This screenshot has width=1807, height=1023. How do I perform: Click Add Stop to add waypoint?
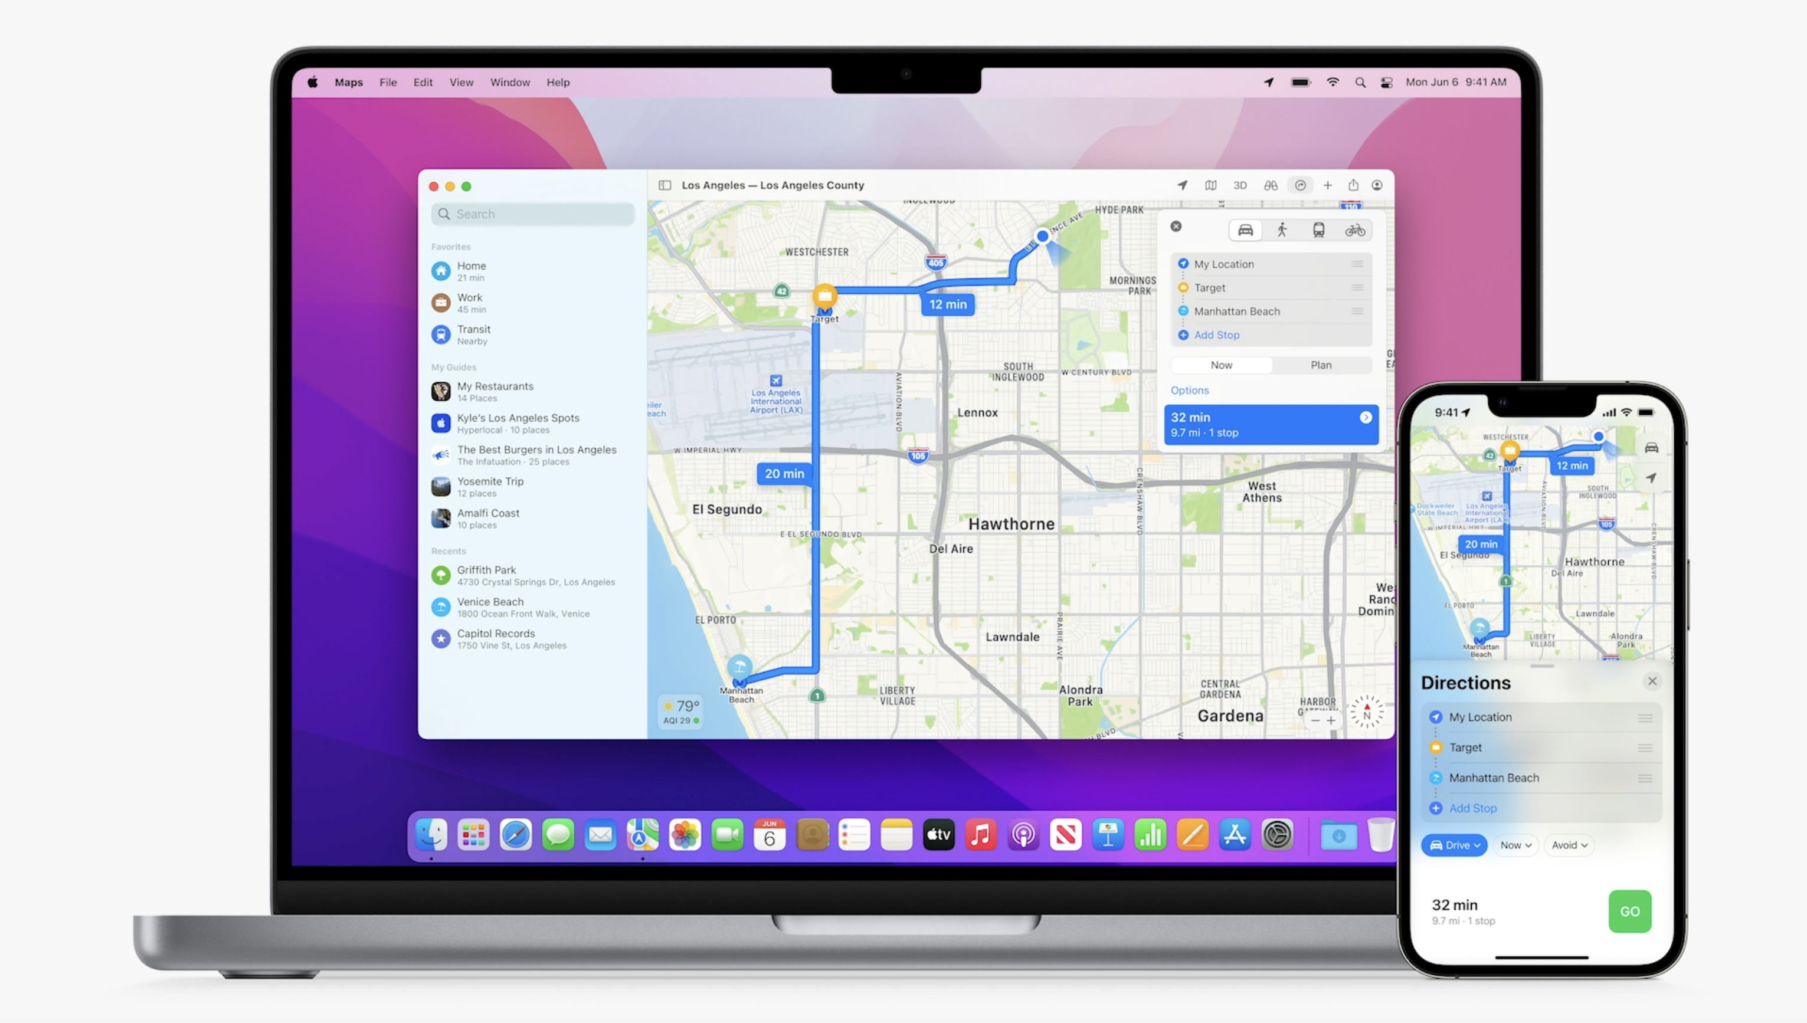(x=1215, y=335)
